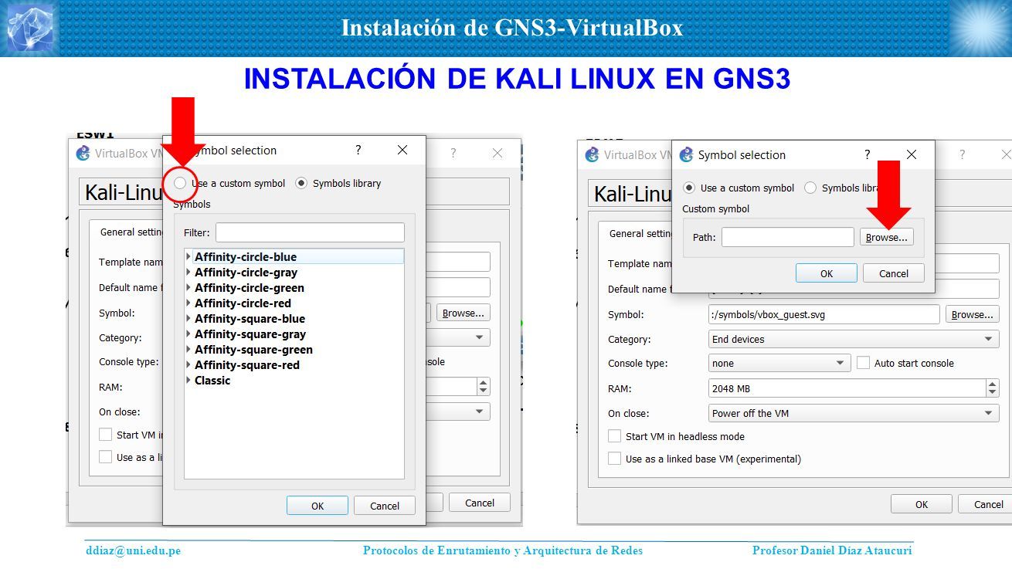The width and height of the screenshot is (1012, 569).
Task: Click help '?' in left VirtualBox VM title bar
Action: [x=453, y=153]
